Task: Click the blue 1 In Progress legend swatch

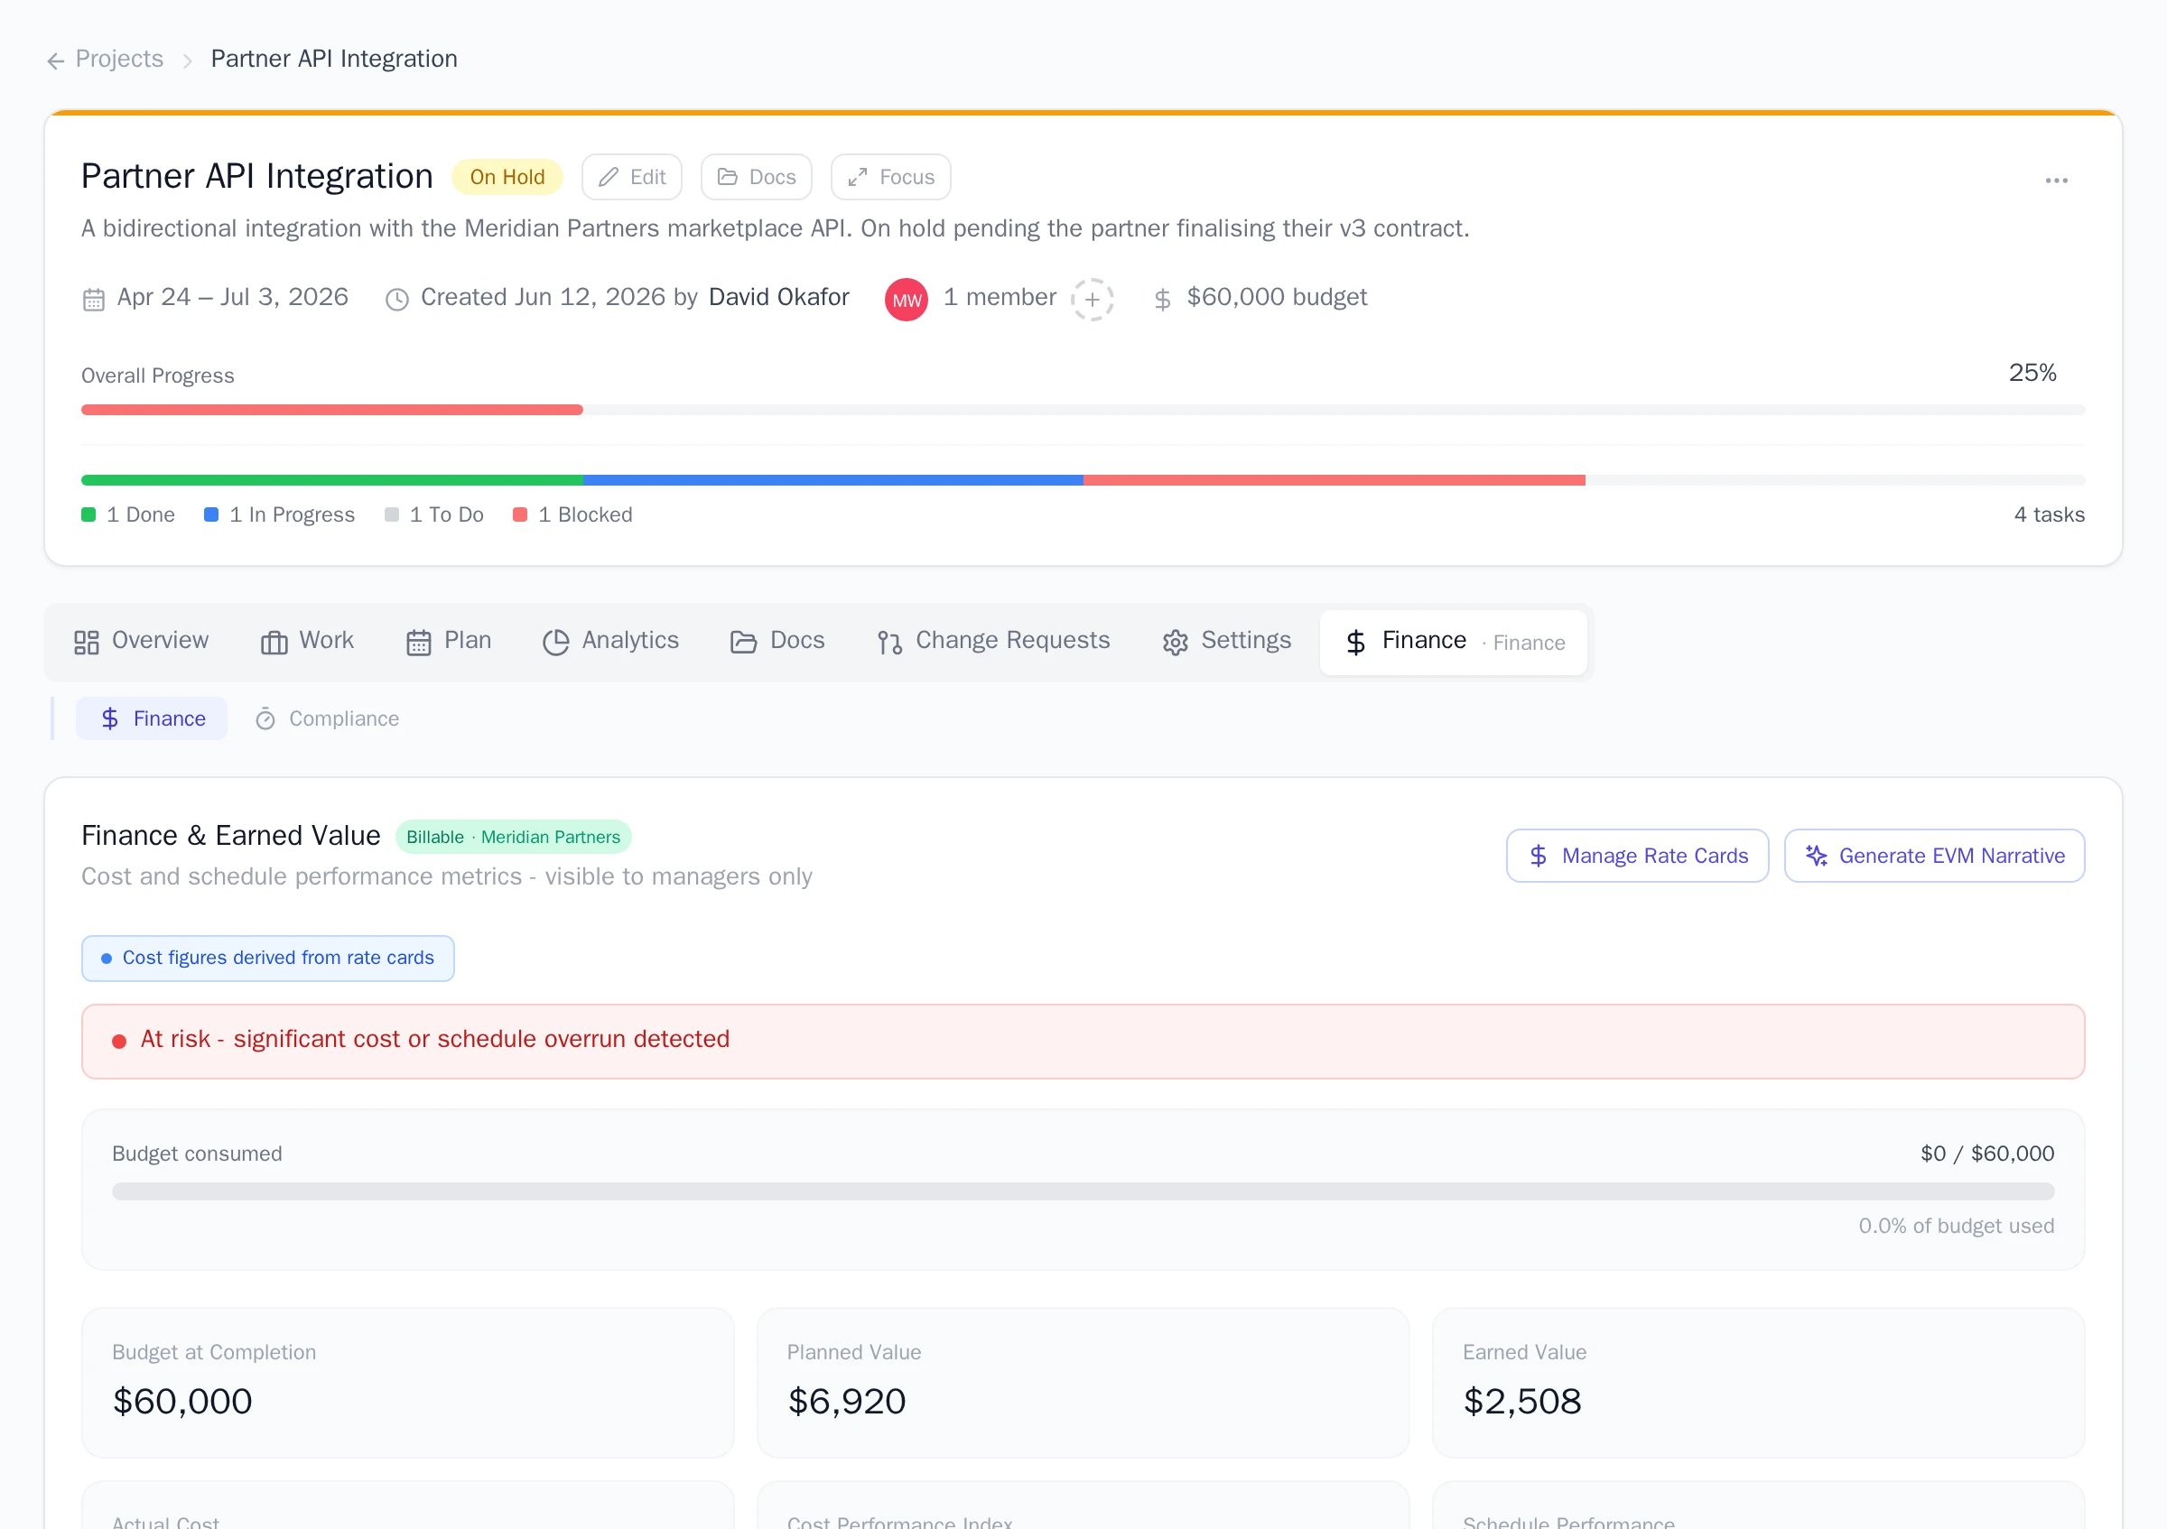Action: tap(211, 515)
